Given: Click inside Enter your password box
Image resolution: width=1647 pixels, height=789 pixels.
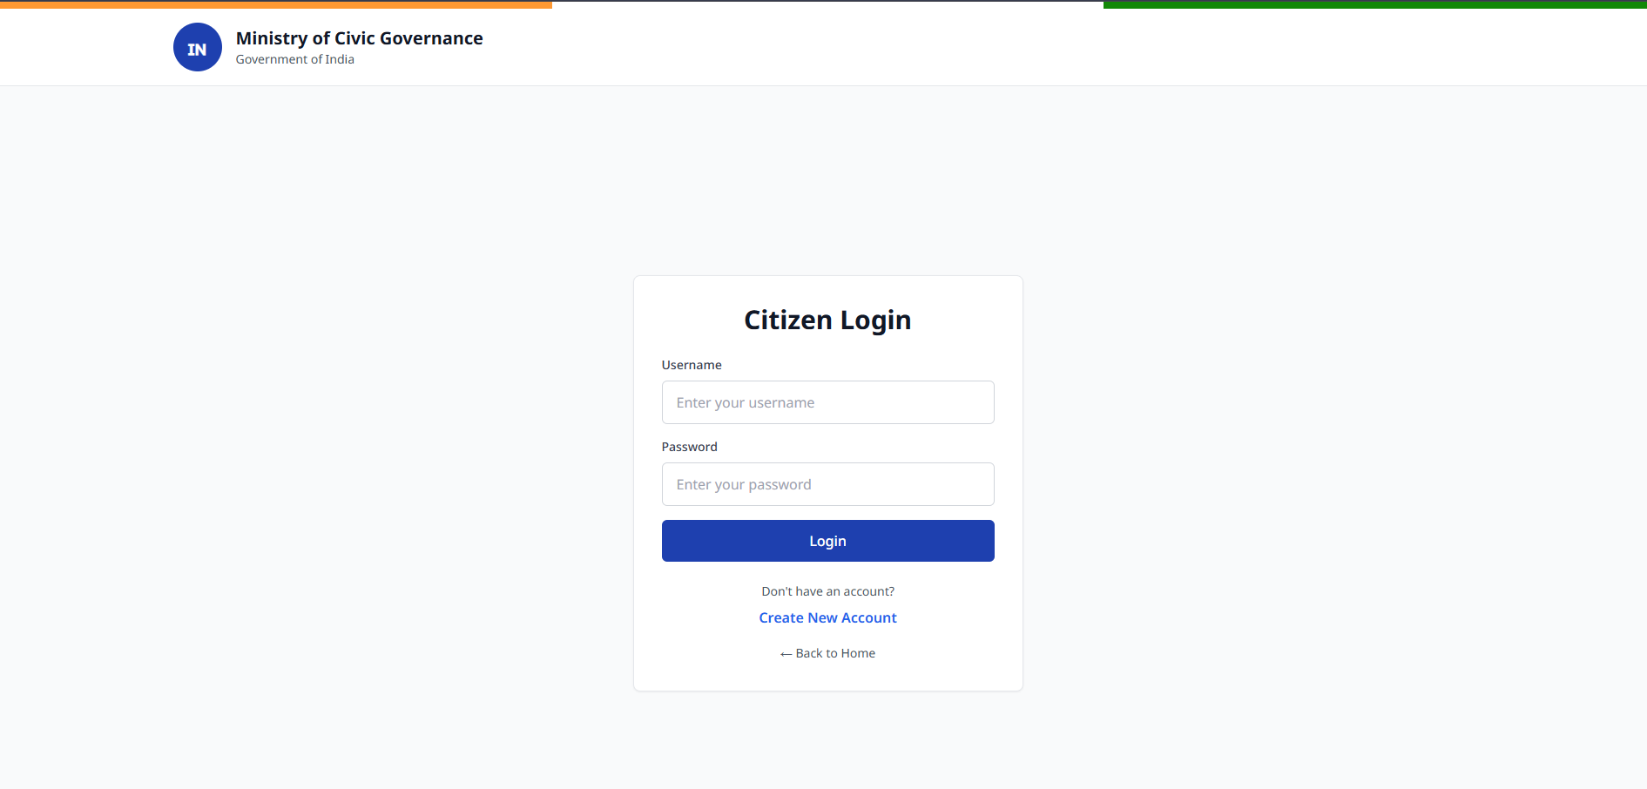Looking at the screenshot, I should [827, 484].
